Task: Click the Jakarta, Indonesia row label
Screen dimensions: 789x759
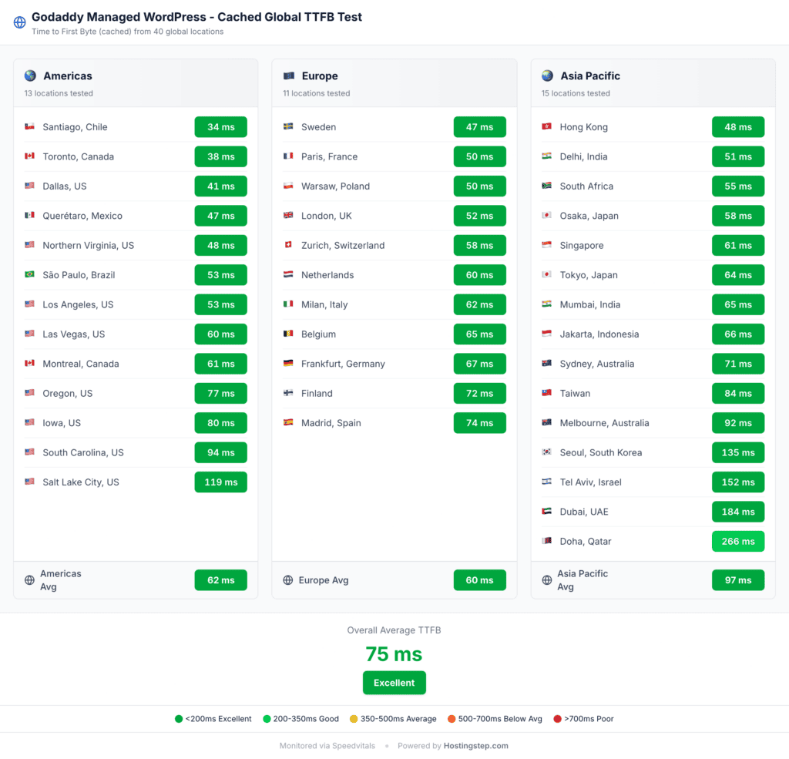Action: click(599, 334)
